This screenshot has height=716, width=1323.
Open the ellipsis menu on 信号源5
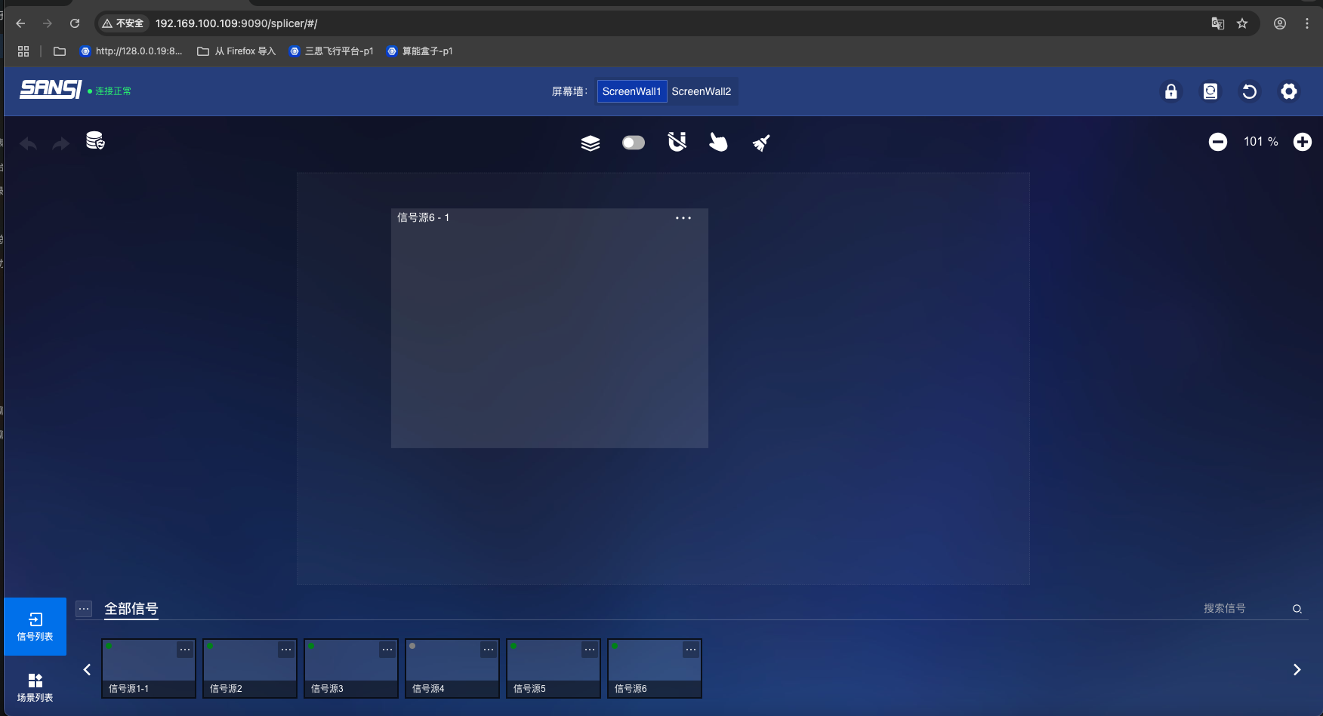click(590, 650)
